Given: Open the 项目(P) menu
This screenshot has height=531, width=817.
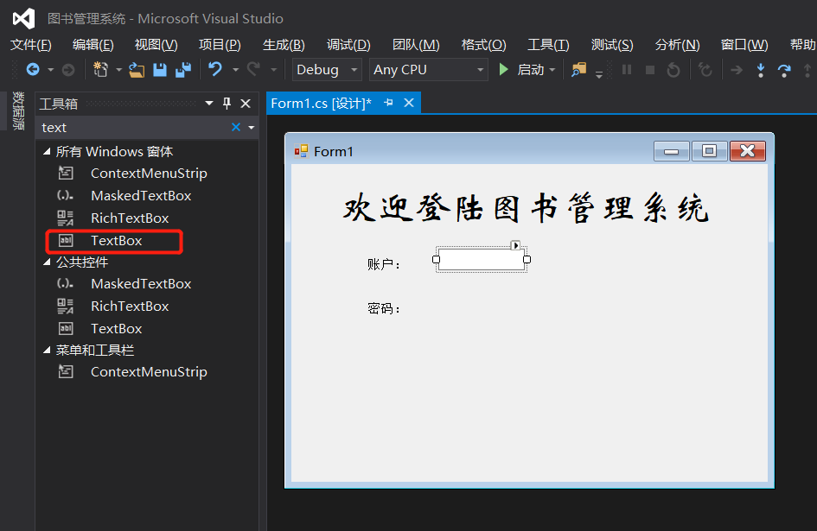Looking at the screenshot, I should tap(220, 45).
